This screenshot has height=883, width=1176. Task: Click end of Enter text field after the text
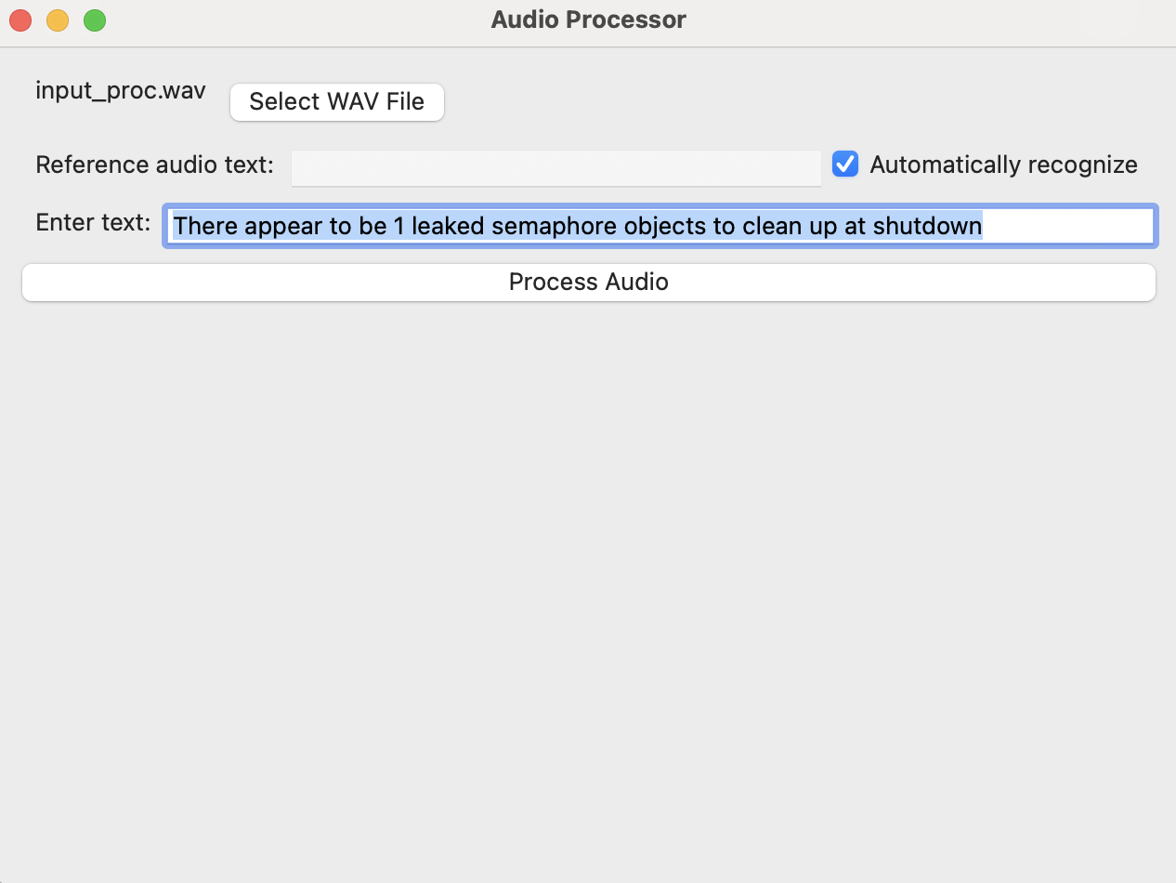coord(1068,226)
